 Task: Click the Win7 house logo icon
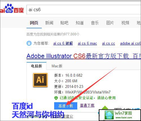coord(109,115)
